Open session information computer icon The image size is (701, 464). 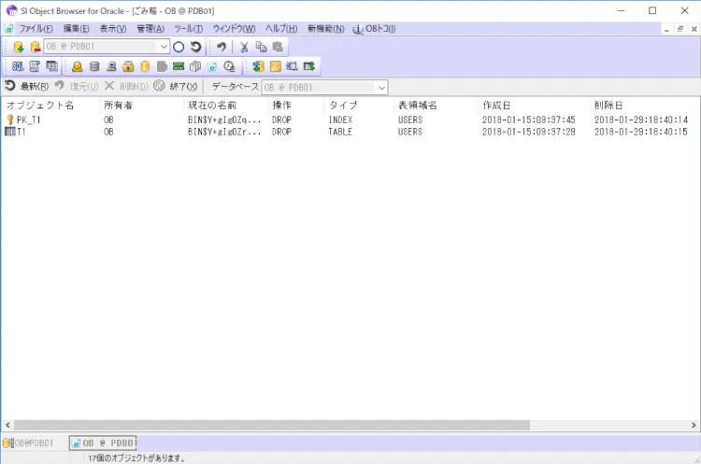111,66
